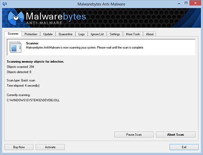Open the Update tab
The width and height of the screenshot is (203, 155).
[x=48, y=34]
